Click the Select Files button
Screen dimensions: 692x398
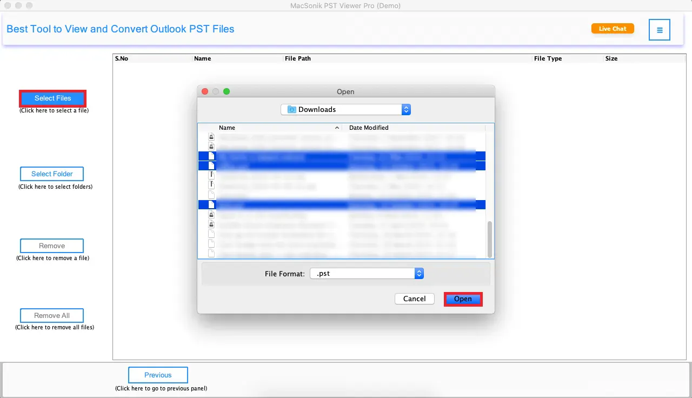coord(52,98)
